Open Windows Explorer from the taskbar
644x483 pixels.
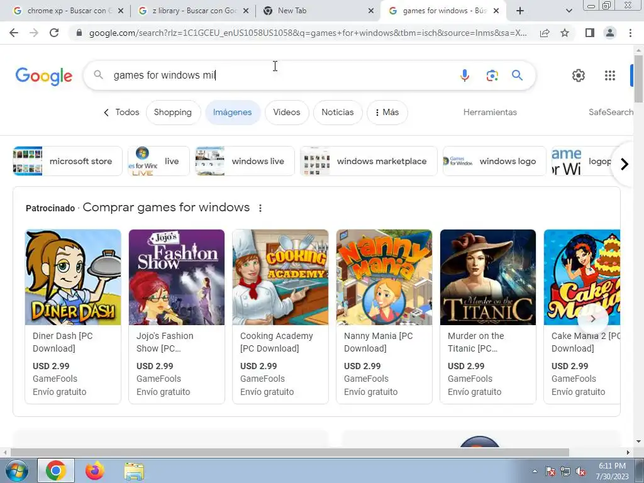click(x=134, y=471)
